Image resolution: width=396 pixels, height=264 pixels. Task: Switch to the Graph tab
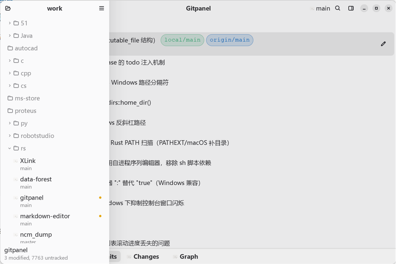(x=186, y=256)
